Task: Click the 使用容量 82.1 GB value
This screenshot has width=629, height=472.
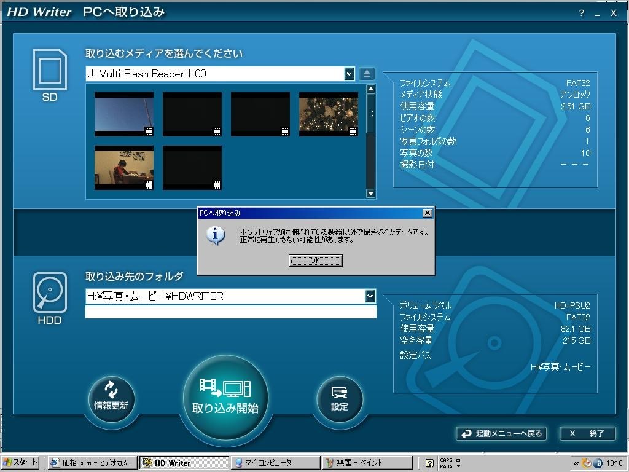Action: (x=576, y=329)
